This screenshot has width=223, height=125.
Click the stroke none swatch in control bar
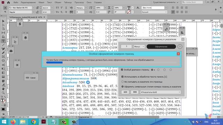click(129, 12)
